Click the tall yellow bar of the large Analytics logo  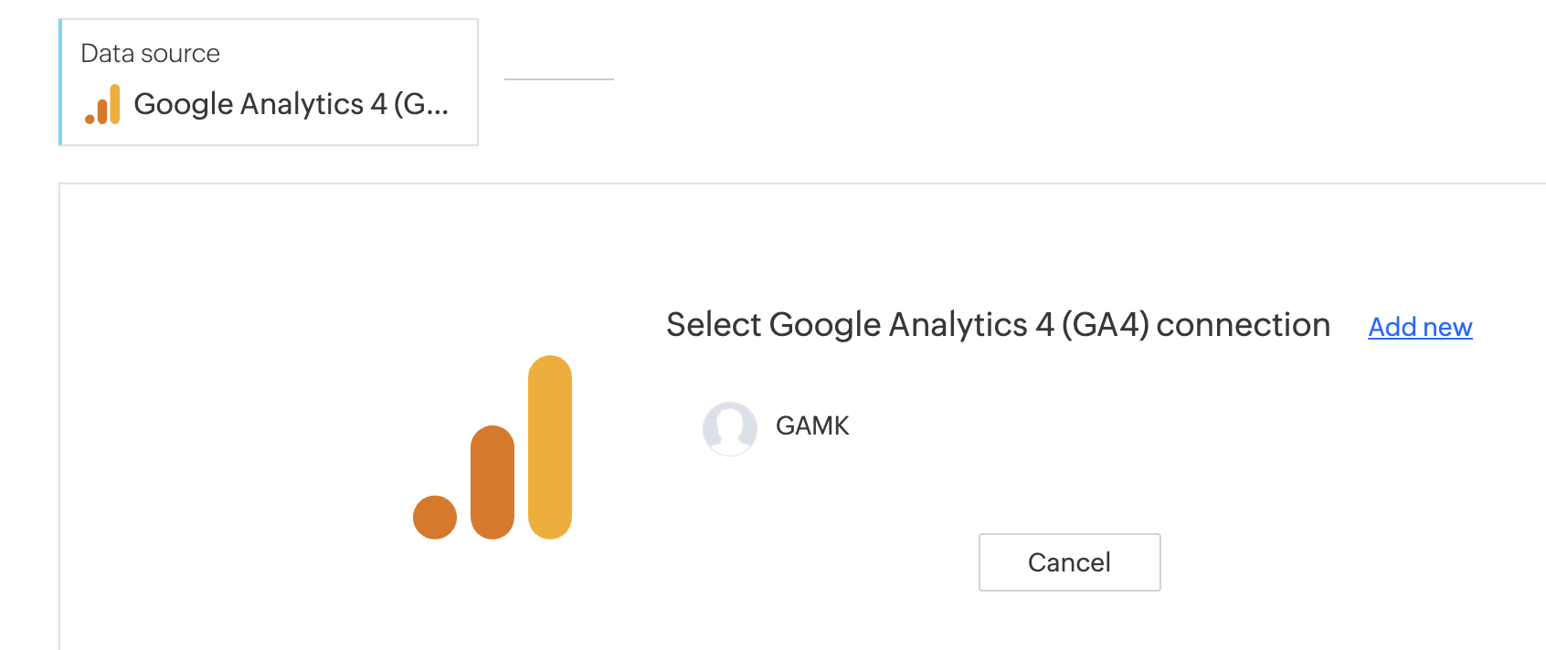(550, 446)
